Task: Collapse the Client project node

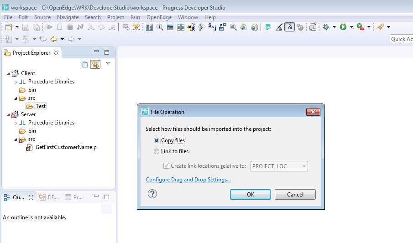Action: pyautogui.click(x=8, y=74)
